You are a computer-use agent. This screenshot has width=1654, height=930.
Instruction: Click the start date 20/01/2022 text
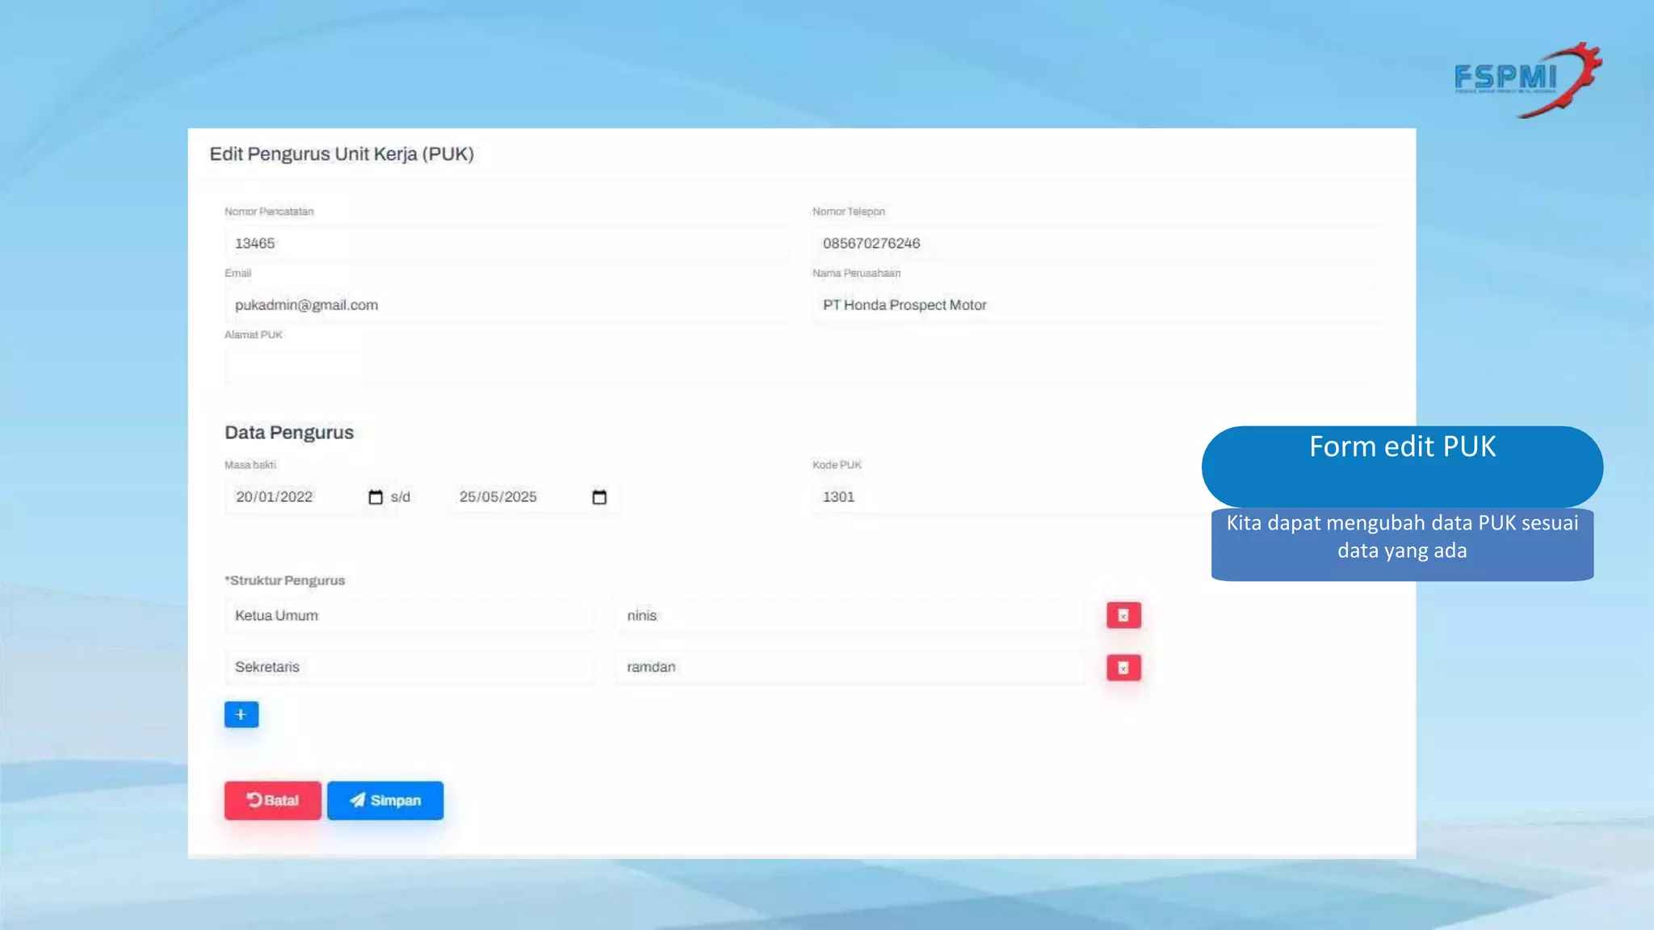point(275,497)
